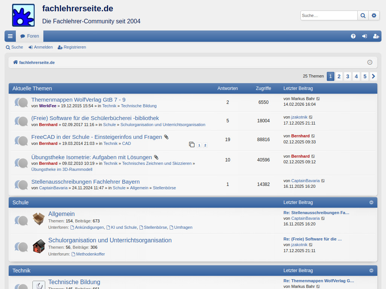Select the Foren tab
386x289 pixels.
[x=29, y=36]
